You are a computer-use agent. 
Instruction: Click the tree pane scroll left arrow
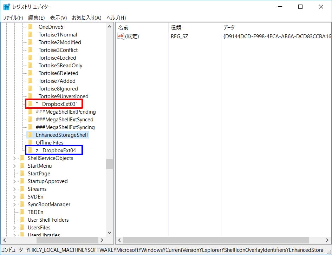tap(5, 240)
